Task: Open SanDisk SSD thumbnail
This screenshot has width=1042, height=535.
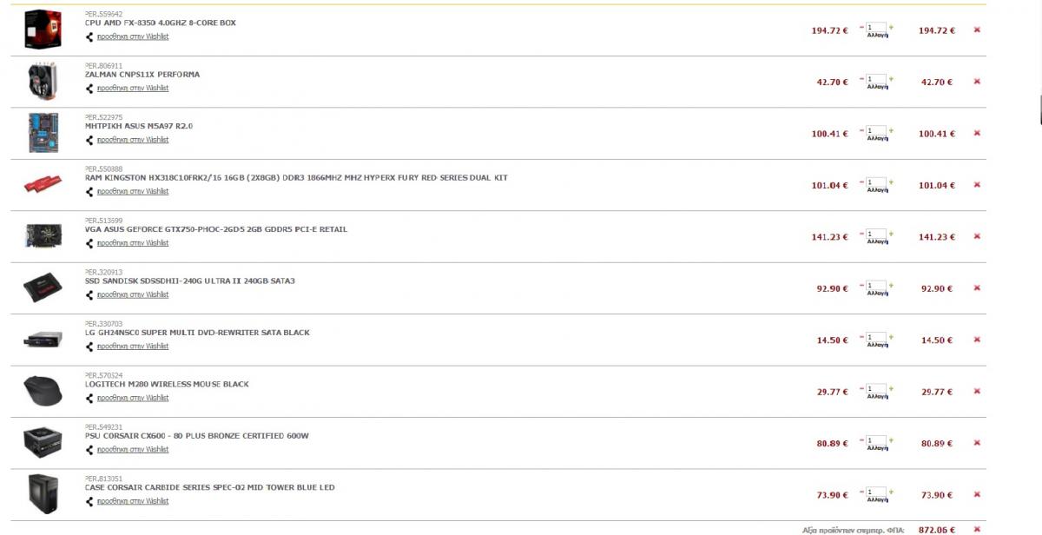Action: point(43,287)
